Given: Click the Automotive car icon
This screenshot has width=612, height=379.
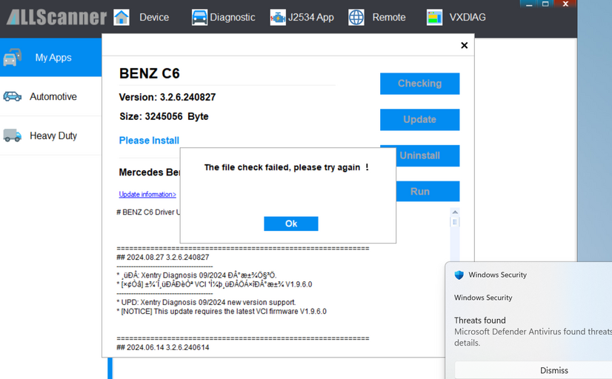Looking at the screenshot, I should tap(13, 96).
